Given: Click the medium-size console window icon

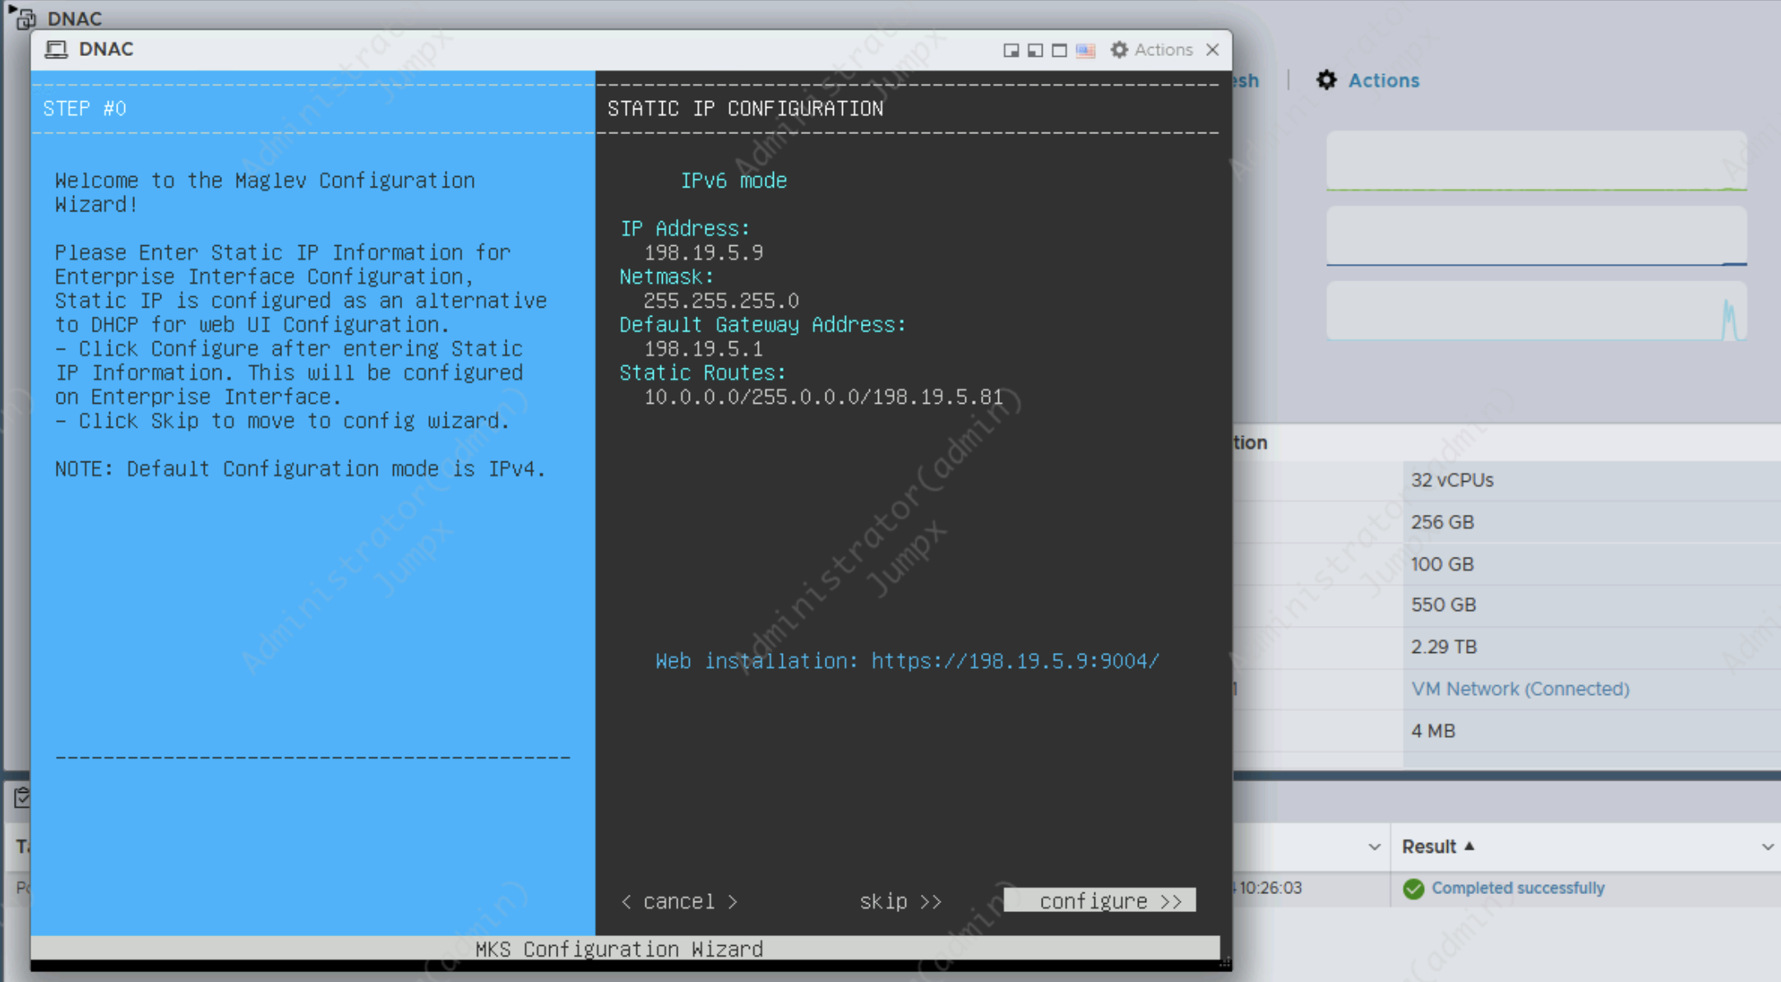Looking at the screenshot, I should coord(1035,50).
